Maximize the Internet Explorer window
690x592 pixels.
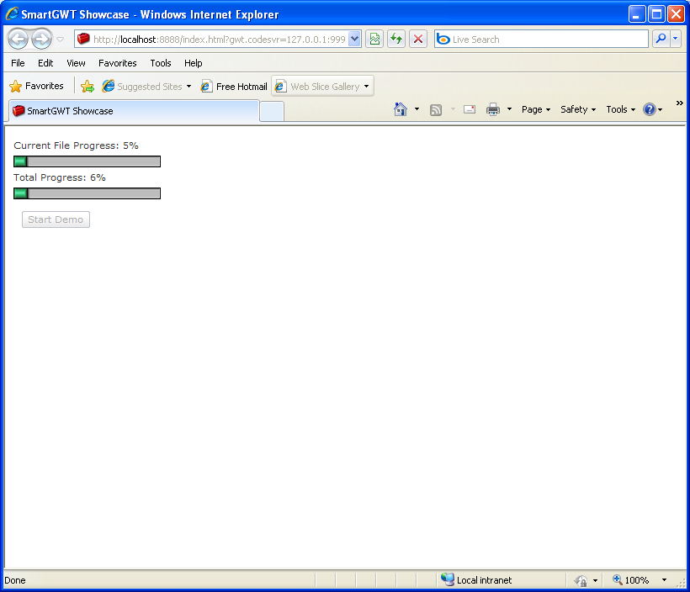coord(656,14)
